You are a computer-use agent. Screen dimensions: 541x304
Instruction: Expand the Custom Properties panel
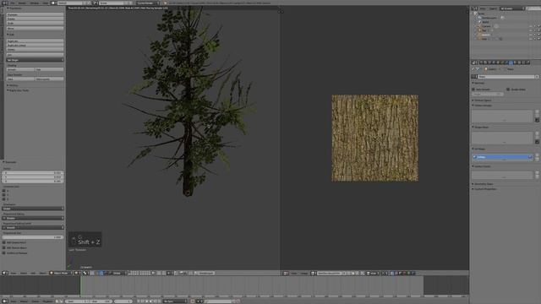pos(484,189)
